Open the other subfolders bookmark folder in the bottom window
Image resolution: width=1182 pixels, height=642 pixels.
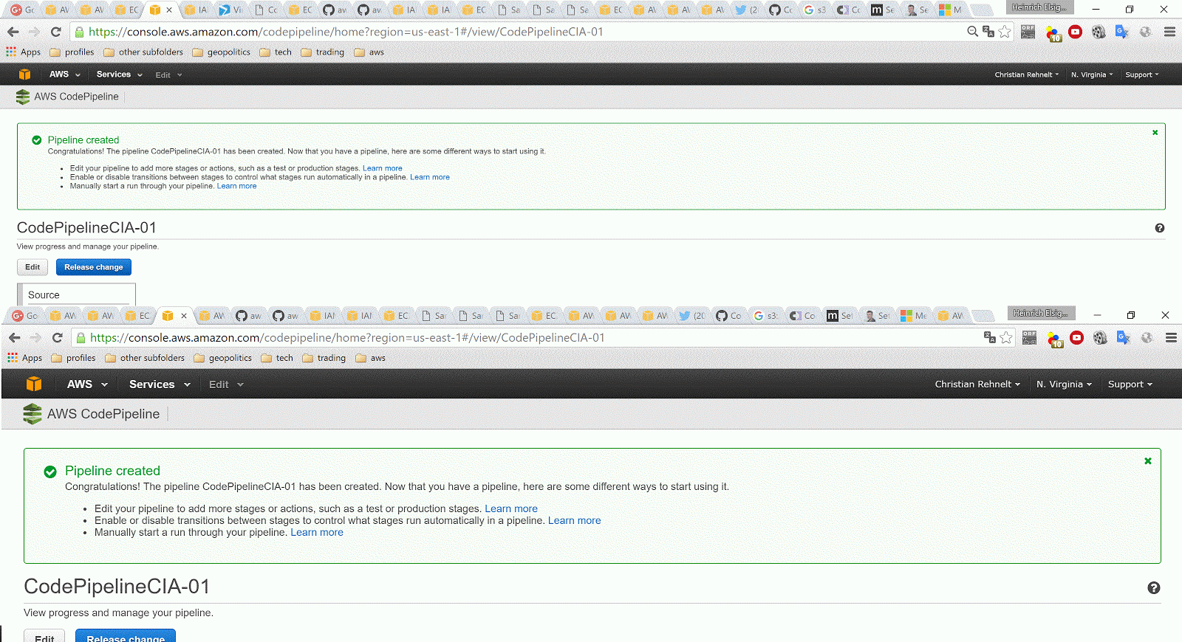145,358
